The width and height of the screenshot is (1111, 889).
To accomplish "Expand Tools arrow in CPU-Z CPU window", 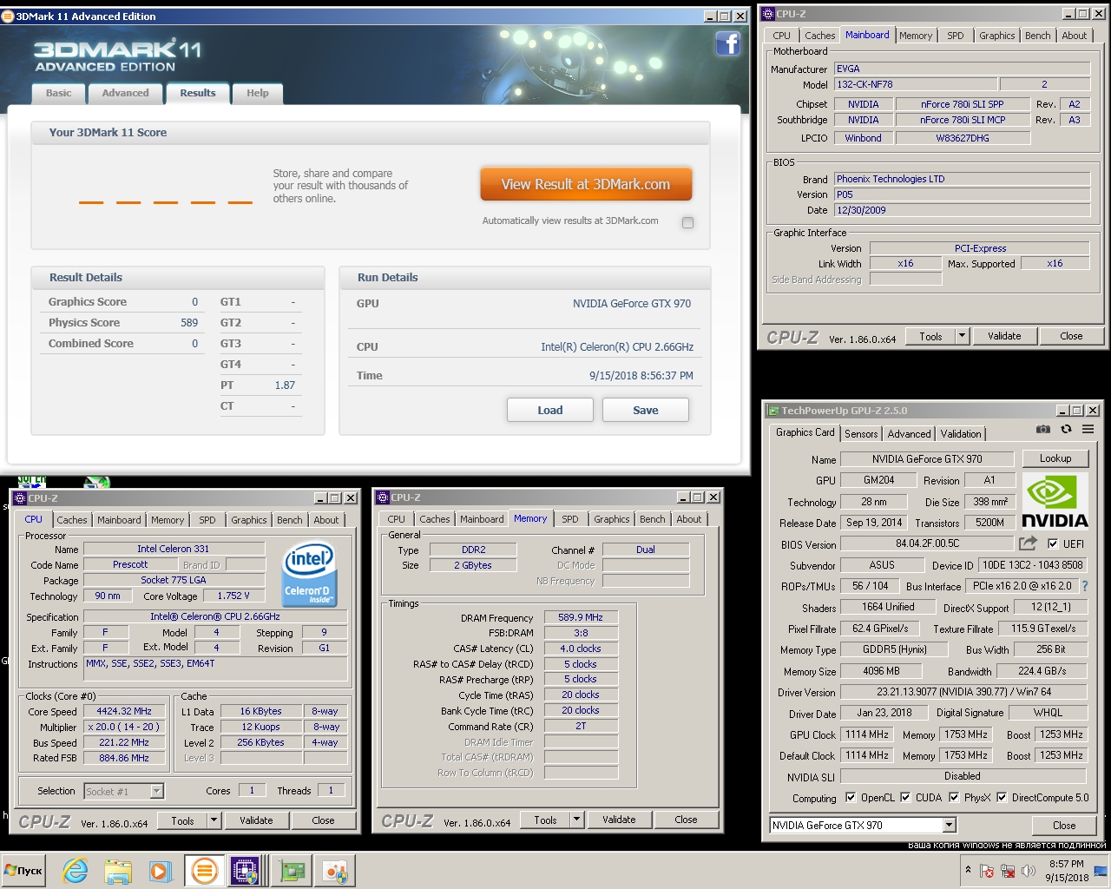I will (x=214, y=820).
